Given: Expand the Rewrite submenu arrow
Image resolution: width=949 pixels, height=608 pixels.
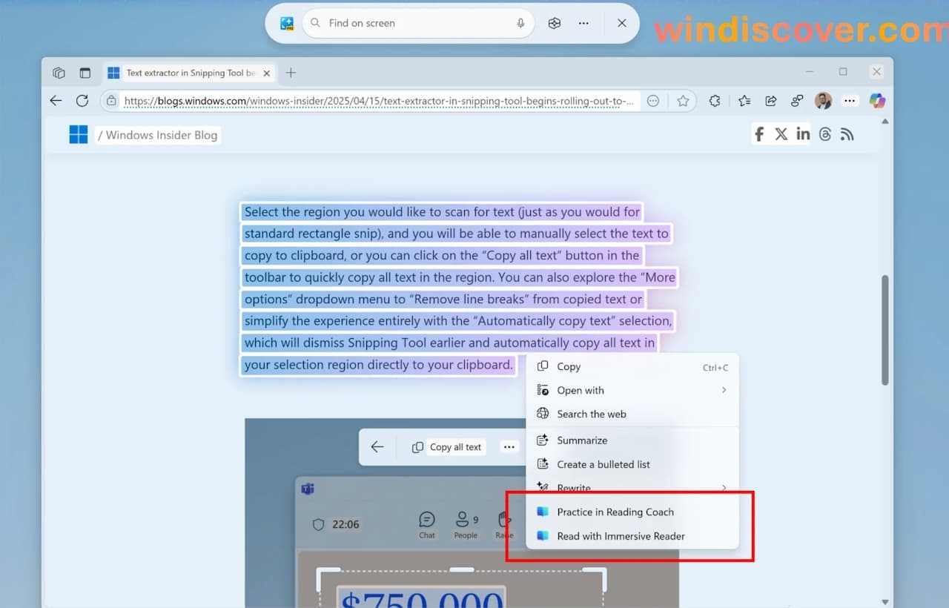Looking at the screenshot, I should coord(724,488).
